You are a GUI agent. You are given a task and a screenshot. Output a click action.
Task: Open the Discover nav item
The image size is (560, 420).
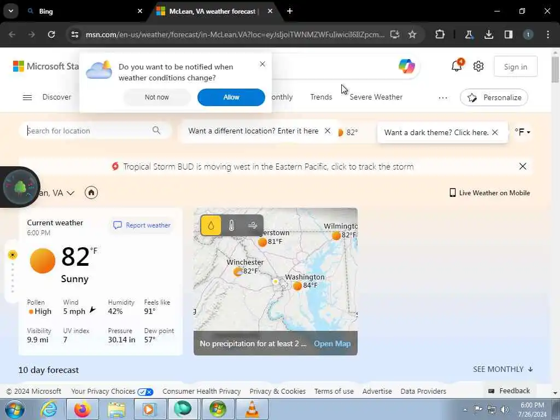pos(57,97)
